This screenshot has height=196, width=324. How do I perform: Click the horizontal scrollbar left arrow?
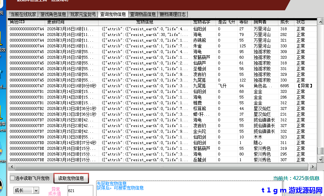pyautogui.click(x=11, y=166)
